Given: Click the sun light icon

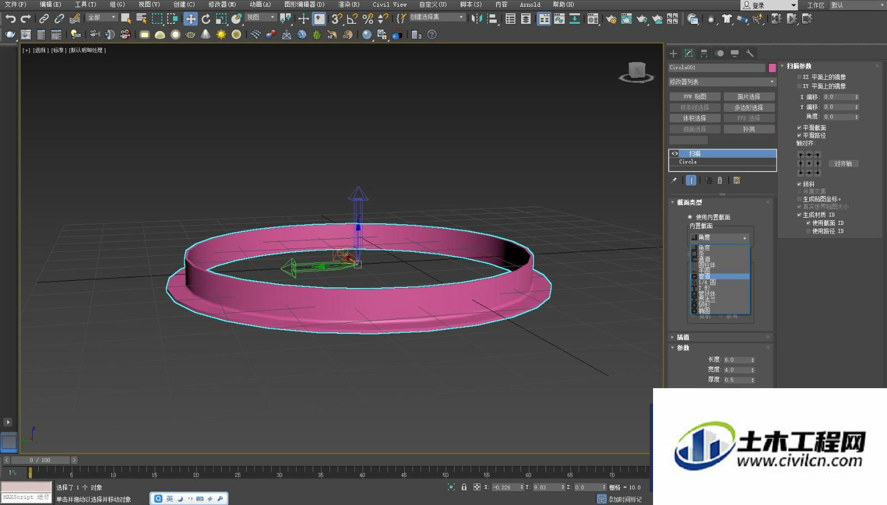Looking at the screenshot, I should coord(221,34).
